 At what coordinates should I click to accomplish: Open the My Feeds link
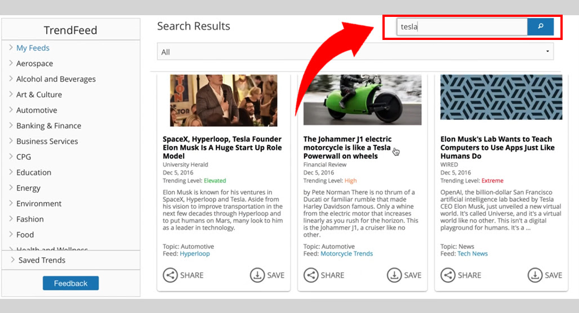click(x=33, y=48)
